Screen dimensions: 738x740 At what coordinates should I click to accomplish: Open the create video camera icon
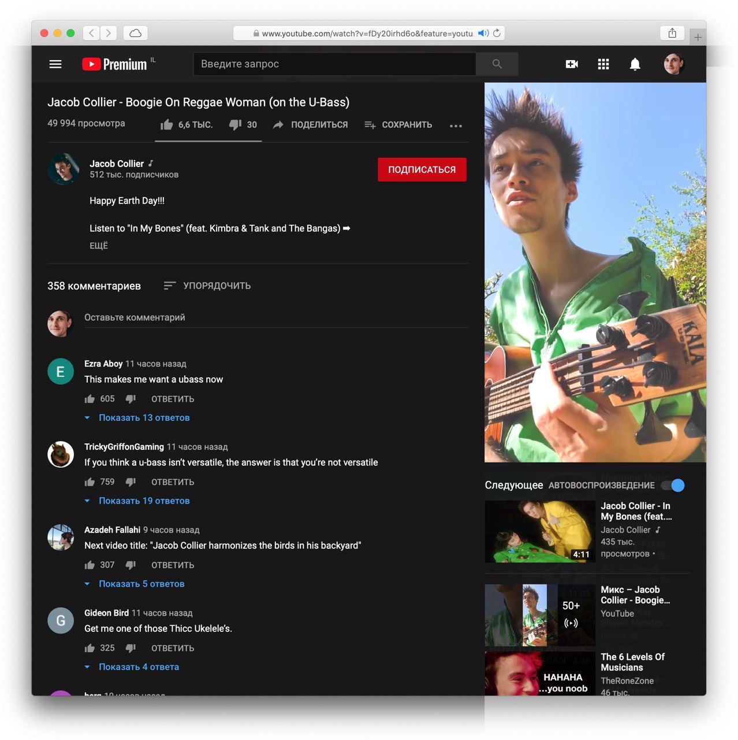pyautogui.click(x=572, y=64)
